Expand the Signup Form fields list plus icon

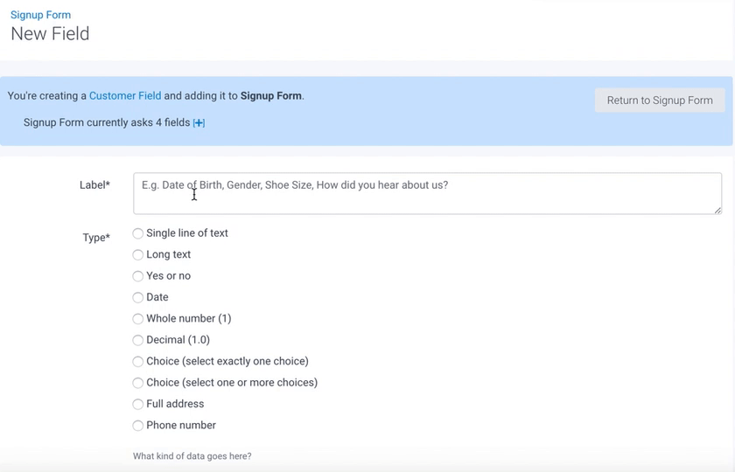tap(199, 123)
